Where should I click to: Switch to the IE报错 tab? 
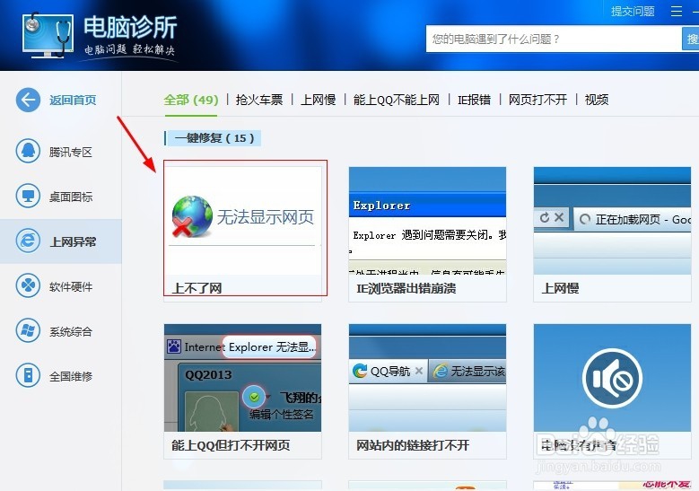pos(474,100)
